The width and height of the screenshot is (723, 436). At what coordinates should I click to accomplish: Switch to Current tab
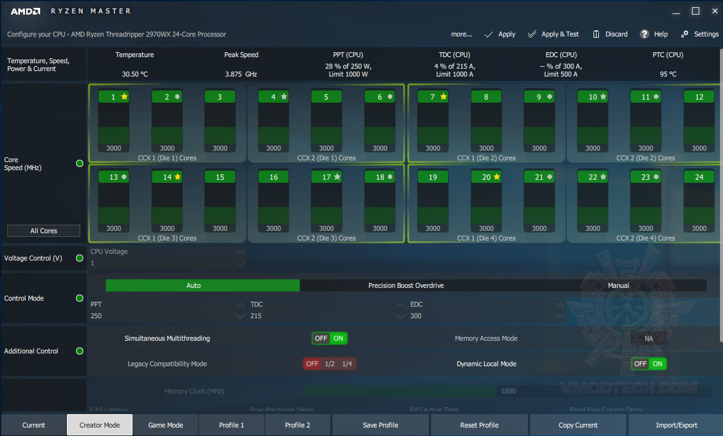(33, 425)
